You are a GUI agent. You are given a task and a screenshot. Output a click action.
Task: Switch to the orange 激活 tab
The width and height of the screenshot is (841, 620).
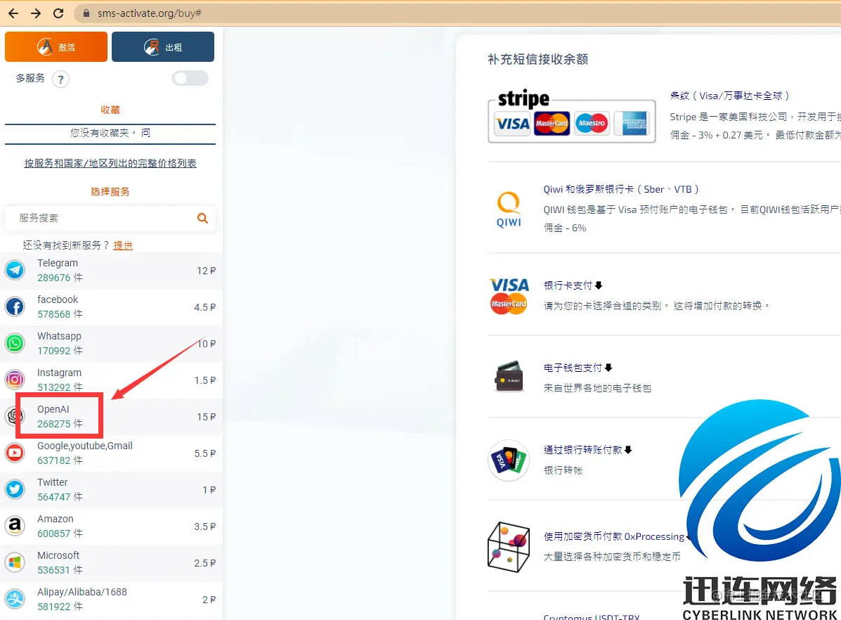click(56, 46)
